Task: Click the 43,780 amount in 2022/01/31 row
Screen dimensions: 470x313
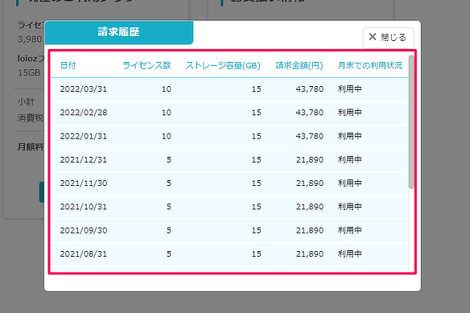Action: click(310, 136)
